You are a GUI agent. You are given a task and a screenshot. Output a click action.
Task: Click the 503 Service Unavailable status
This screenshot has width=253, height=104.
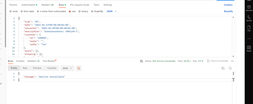(164, 61)
